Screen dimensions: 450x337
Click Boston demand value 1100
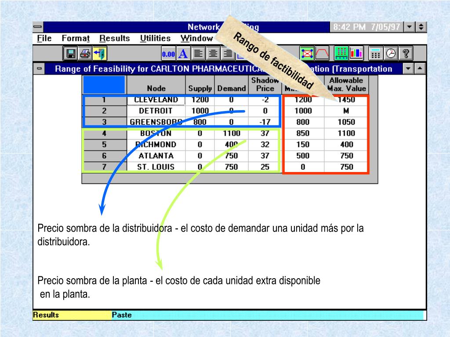tap(231, 133)
